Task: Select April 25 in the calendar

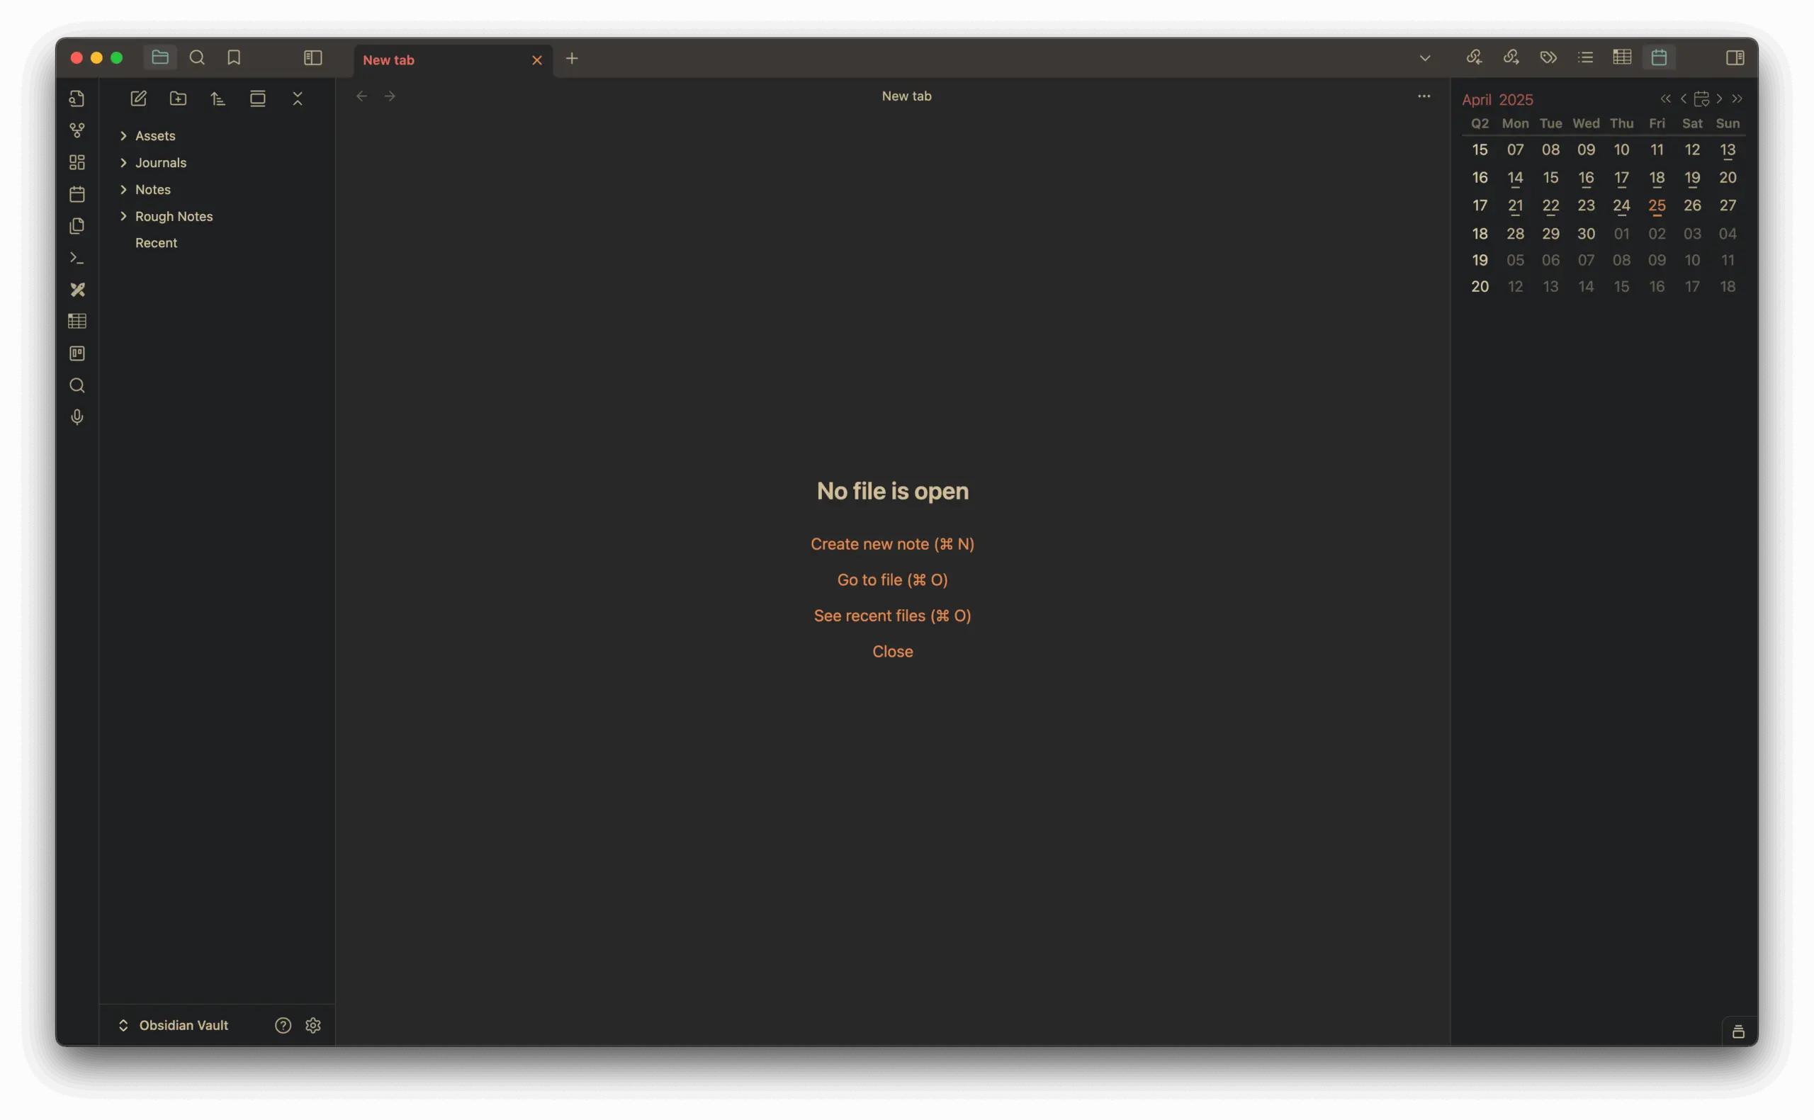Action: point(1656,205)
